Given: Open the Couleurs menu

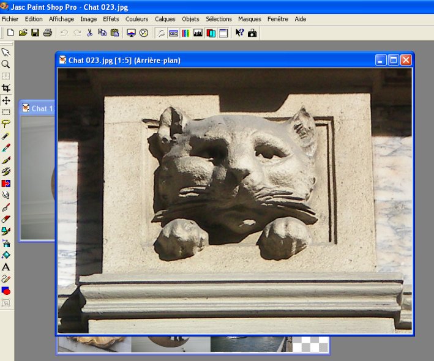Looking at the screenshot, I should (137, 19).
